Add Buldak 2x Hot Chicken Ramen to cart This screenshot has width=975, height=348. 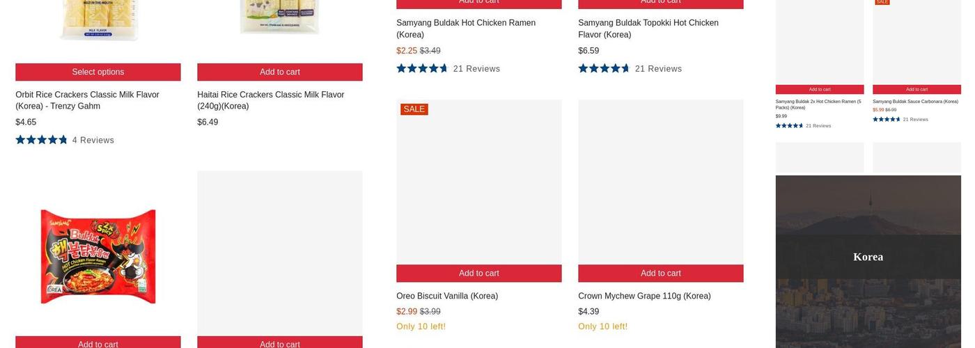820,89
